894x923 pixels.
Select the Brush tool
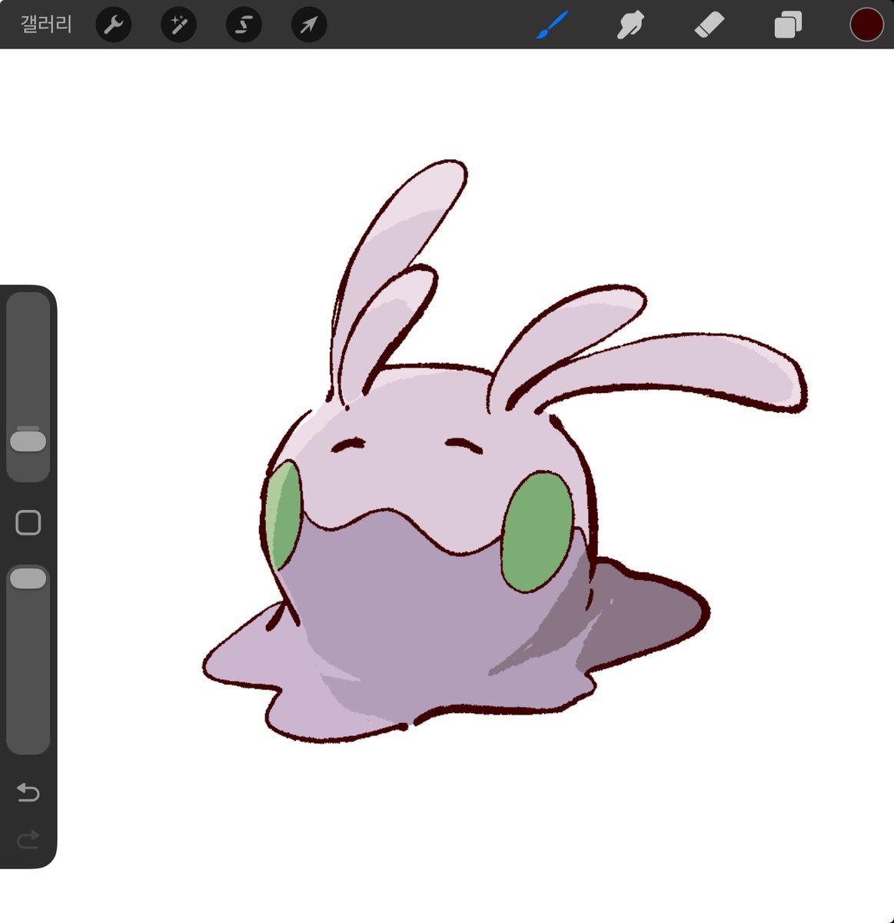coord(552,25)
